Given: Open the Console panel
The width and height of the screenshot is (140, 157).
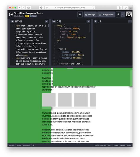Looking at the screenshot, I should [x=12, y=145].
